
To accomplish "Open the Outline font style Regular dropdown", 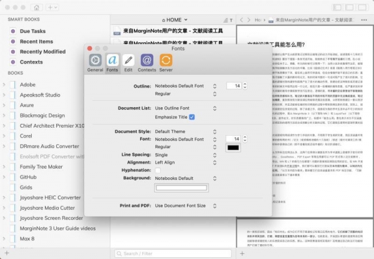I will (186, 94).
